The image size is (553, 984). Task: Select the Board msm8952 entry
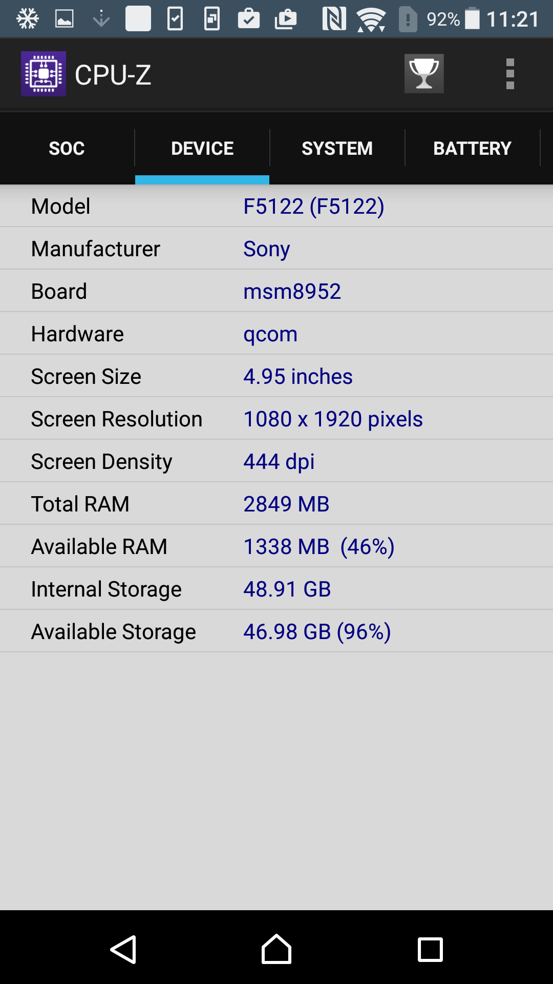[276, 291]
